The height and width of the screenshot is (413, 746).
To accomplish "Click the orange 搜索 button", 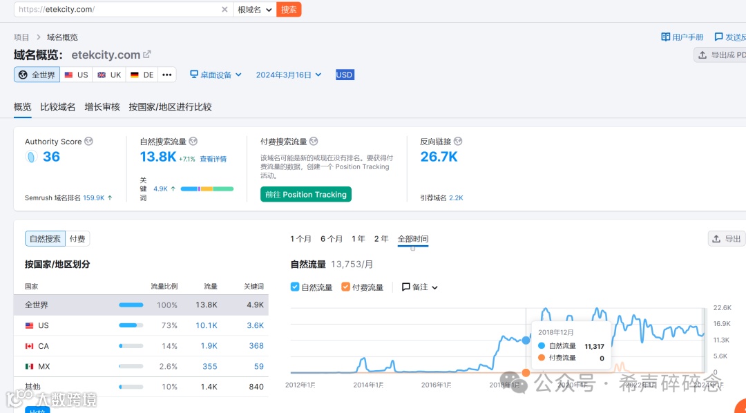I will (x=289, y=10).
